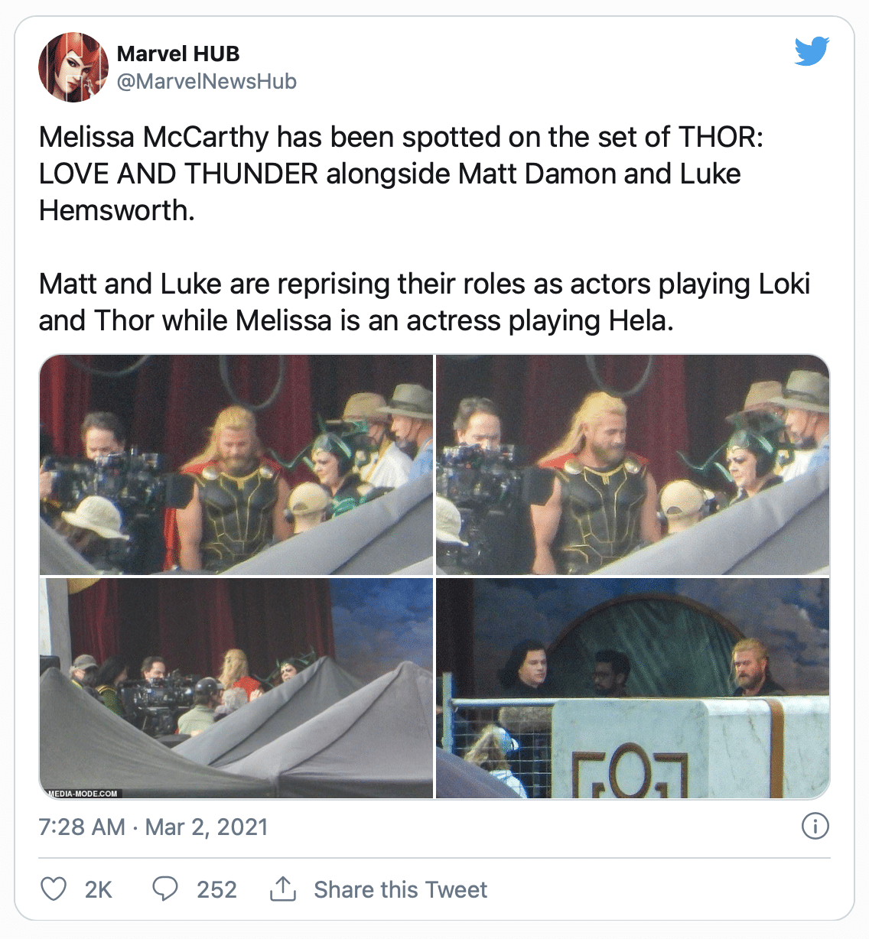The image size is (869, 939).
Task: Open bottom-left photo with gray tents
Action: (236, 688)
